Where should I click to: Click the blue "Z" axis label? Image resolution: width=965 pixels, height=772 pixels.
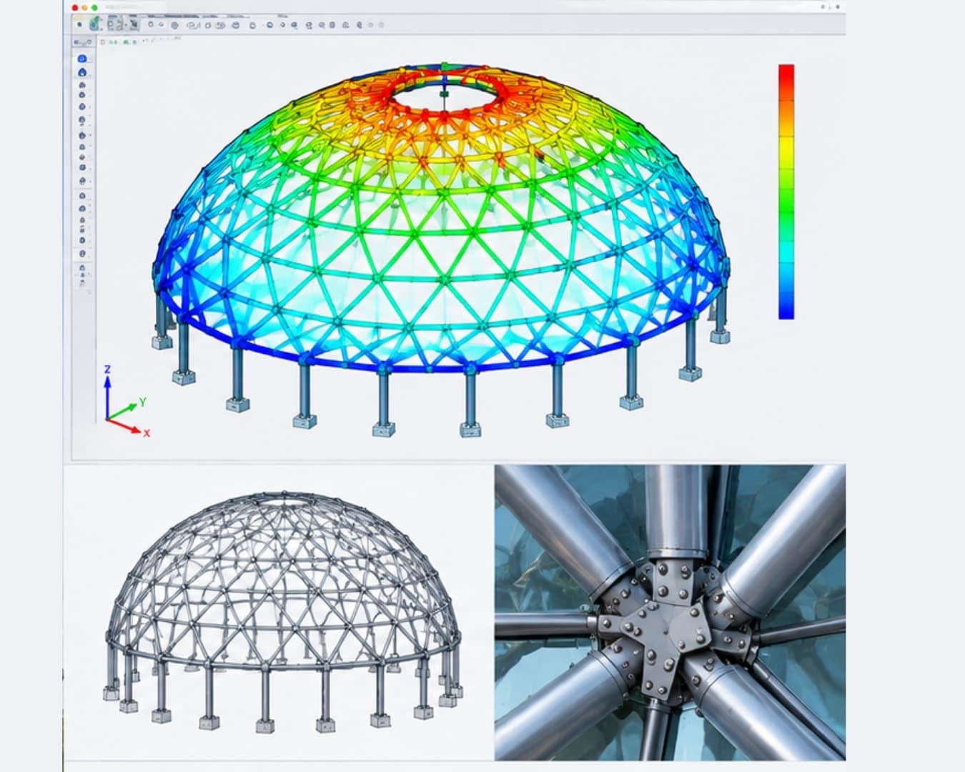click(x=107, y=370)
